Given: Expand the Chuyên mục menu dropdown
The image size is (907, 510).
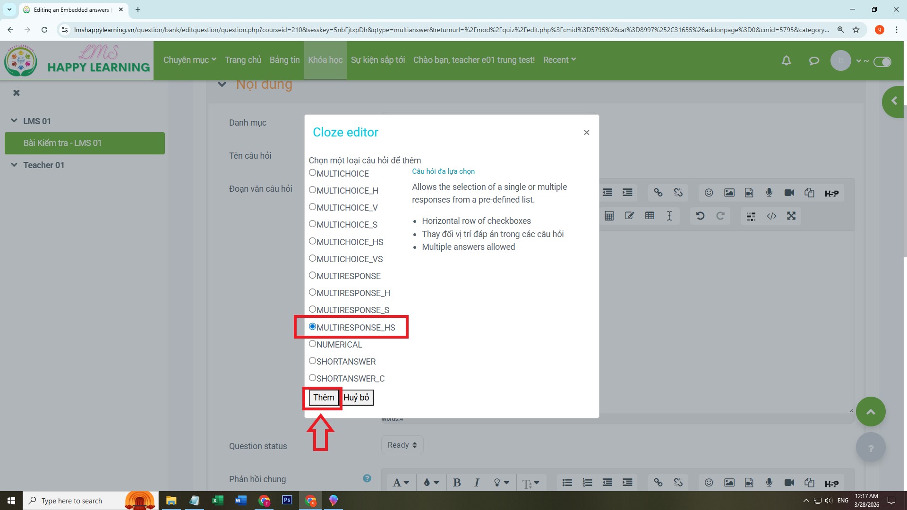Looking at the screenshot, I should coord(189,60).
